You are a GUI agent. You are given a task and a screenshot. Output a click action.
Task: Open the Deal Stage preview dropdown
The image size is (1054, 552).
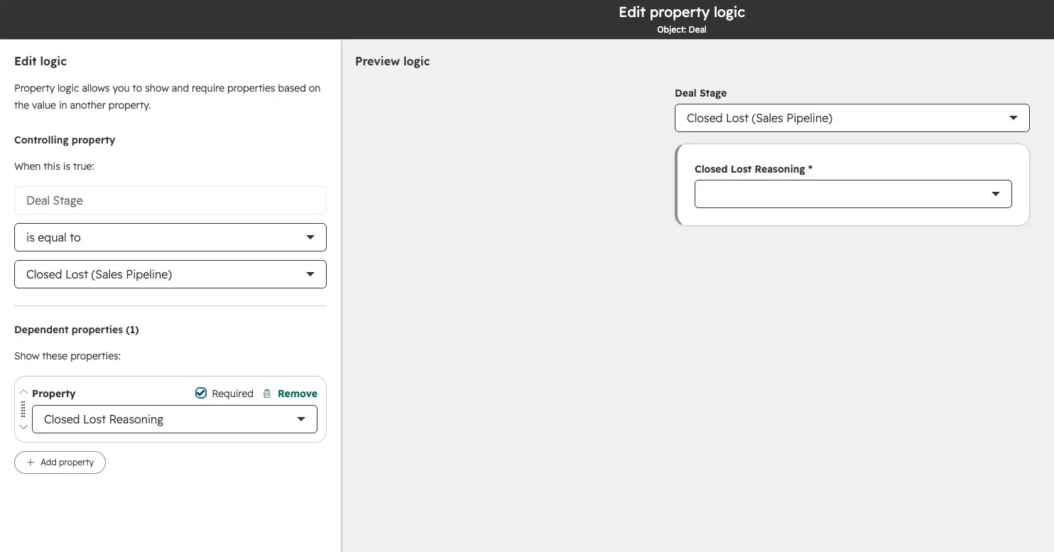[x=852, y=118]
